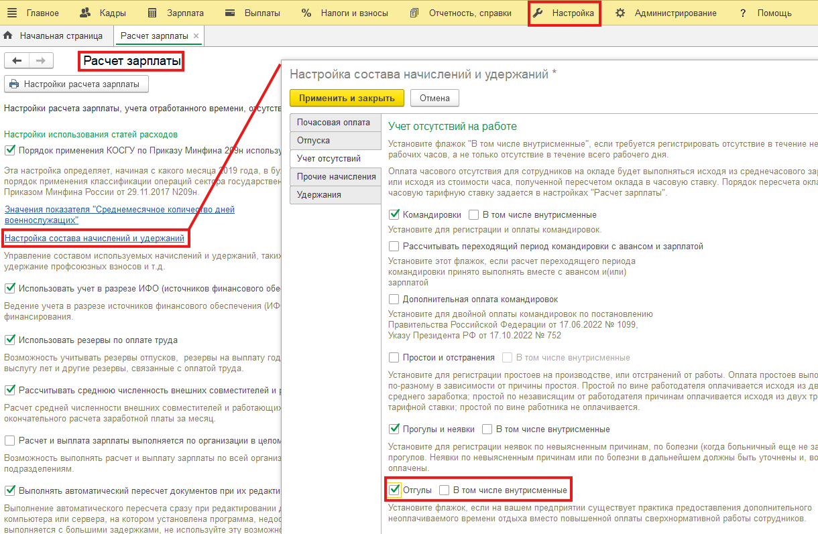Click the Отмена button
Image resolution: width=818 pixels, height=534 pixels.
434,98
